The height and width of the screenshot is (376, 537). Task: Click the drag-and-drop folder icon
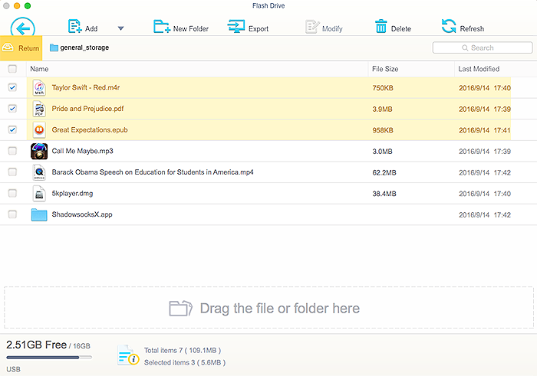click(180, 308)
